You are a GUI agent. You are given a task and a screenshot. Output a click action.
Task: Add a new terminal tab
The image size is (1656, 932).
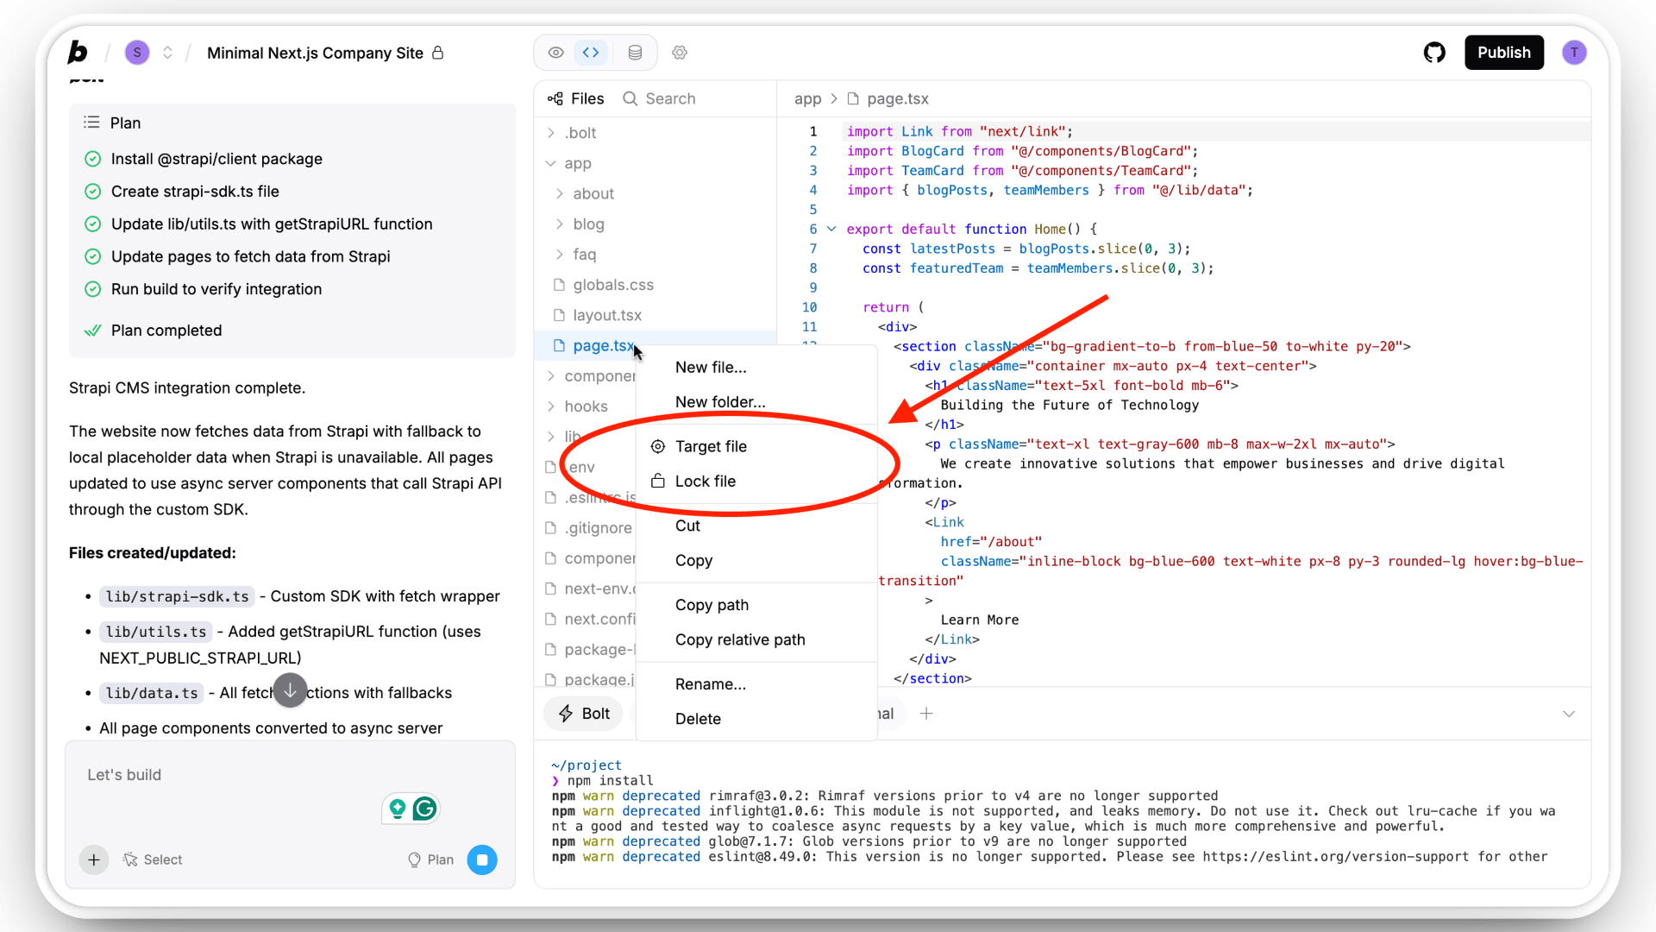[x=926, y=714]
